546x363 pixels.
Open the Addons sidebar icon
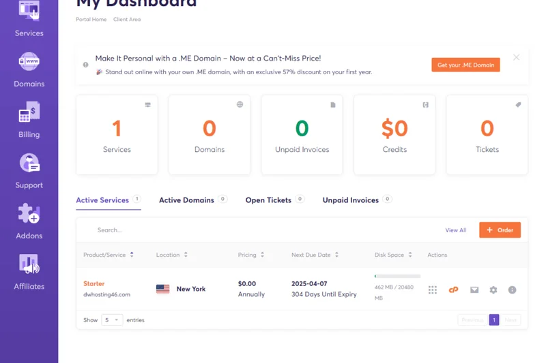pos(29,214)
